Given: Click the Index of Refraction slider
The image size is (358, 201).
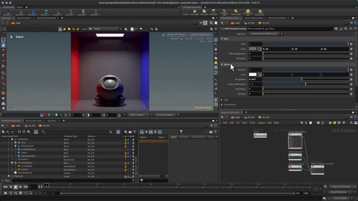Looking at the screenshot, I should pyautogui.click(x=306, y=84).
